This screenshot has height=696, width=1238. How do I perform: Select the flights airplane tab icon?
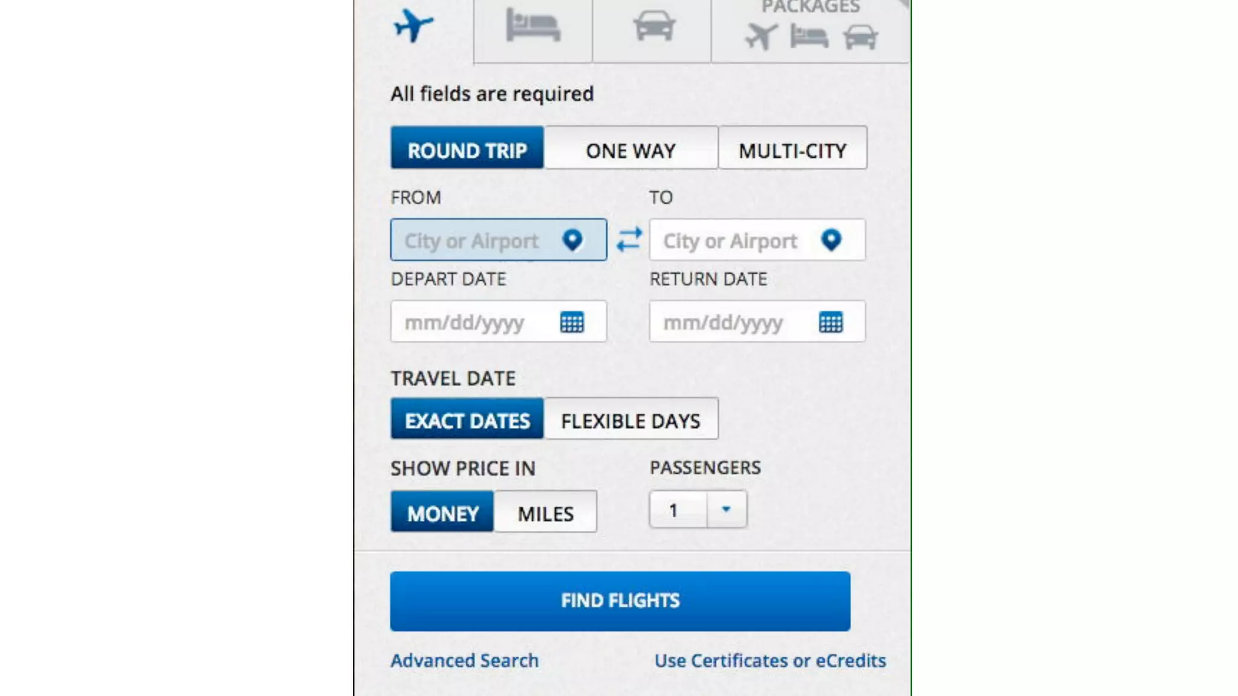pos(413,26)
